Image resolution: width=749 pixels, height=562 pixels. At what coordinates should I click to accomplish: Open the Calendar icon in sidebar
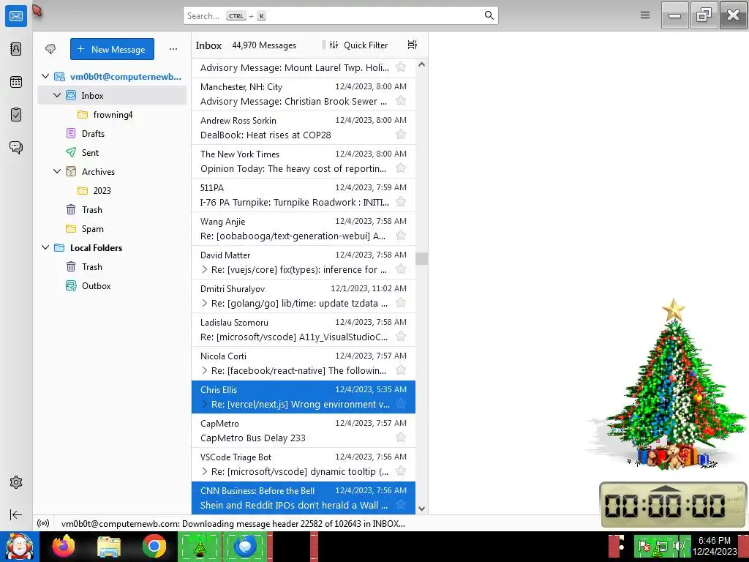[x=16, y=82]
